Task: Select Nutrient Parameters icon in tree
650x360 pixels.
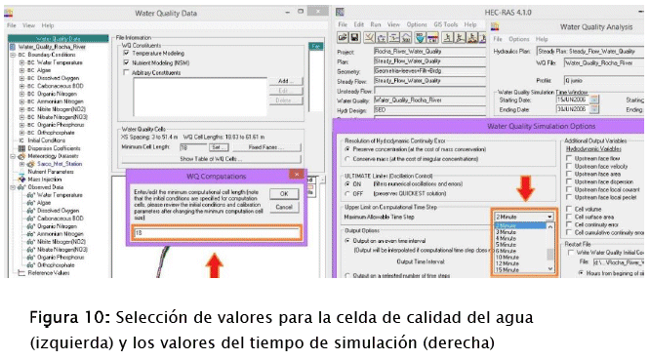Action: click(21, 172)
